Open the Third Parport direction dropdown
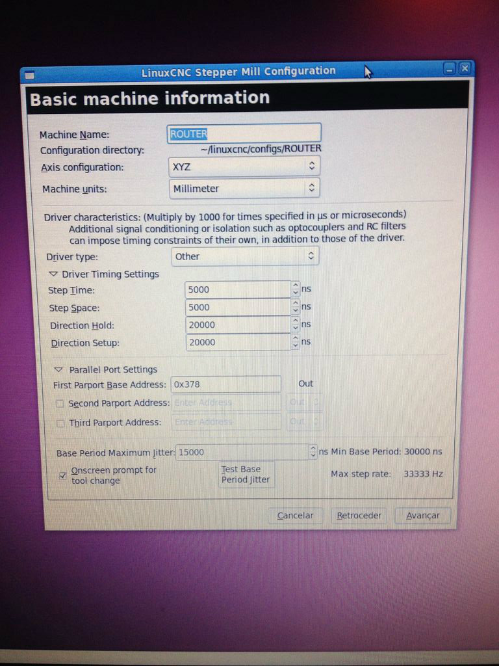This screenshot has width=499, height=666. click(304, 421)
